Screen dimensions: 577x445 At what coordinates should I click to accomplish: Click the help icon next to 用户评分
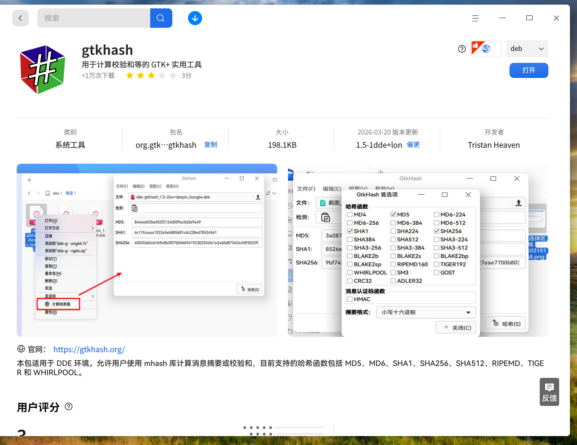click(x=68, y=406)
